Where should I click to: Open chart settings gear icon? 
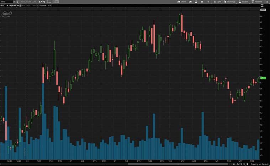point(202,2)
